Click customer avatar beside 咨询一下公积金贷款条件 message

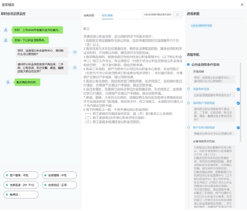pos(6,40)
